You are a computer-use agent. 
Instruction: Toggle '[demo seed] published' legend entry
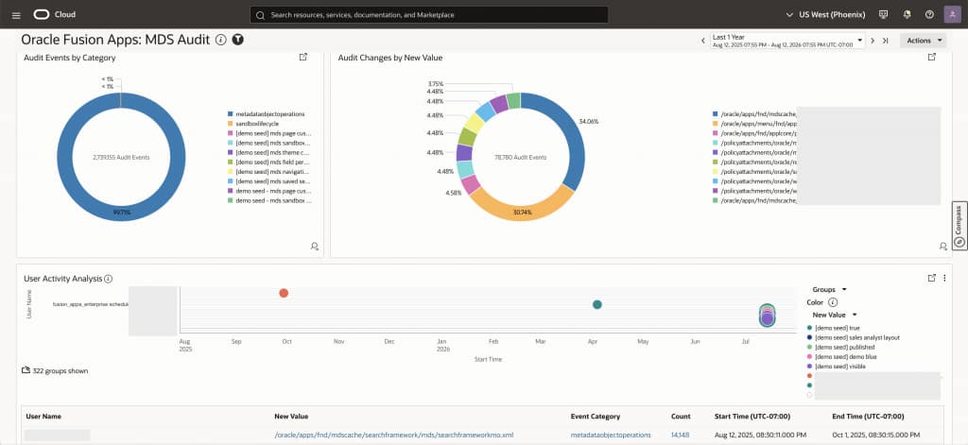coord(839,348)
